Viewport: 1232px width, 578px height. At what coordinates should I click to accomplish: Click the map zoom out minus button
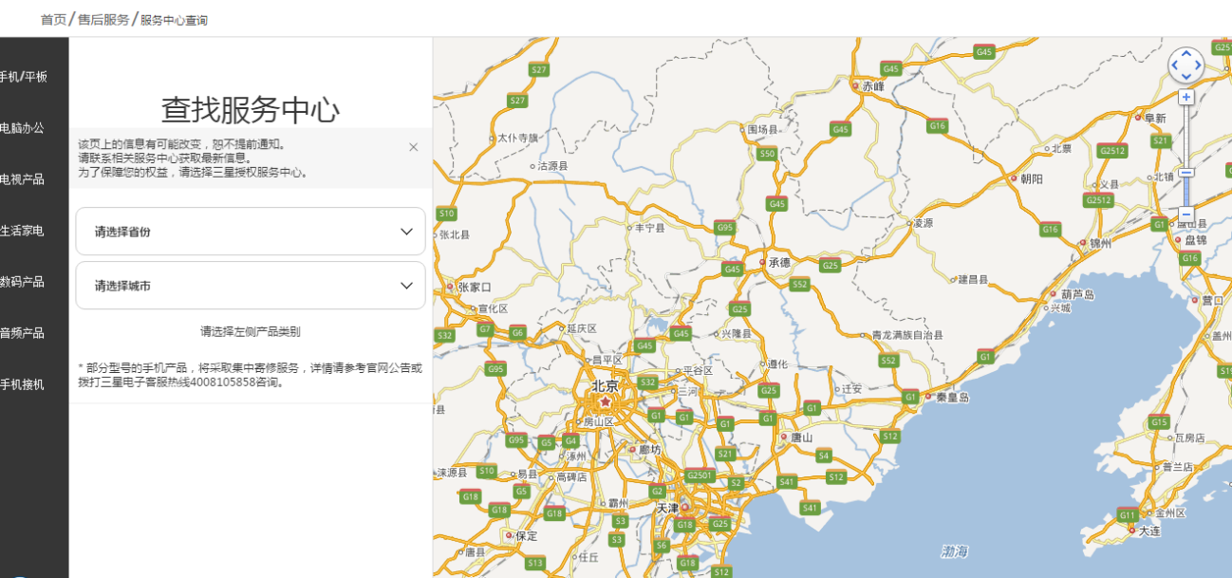tap(1185, 214)
